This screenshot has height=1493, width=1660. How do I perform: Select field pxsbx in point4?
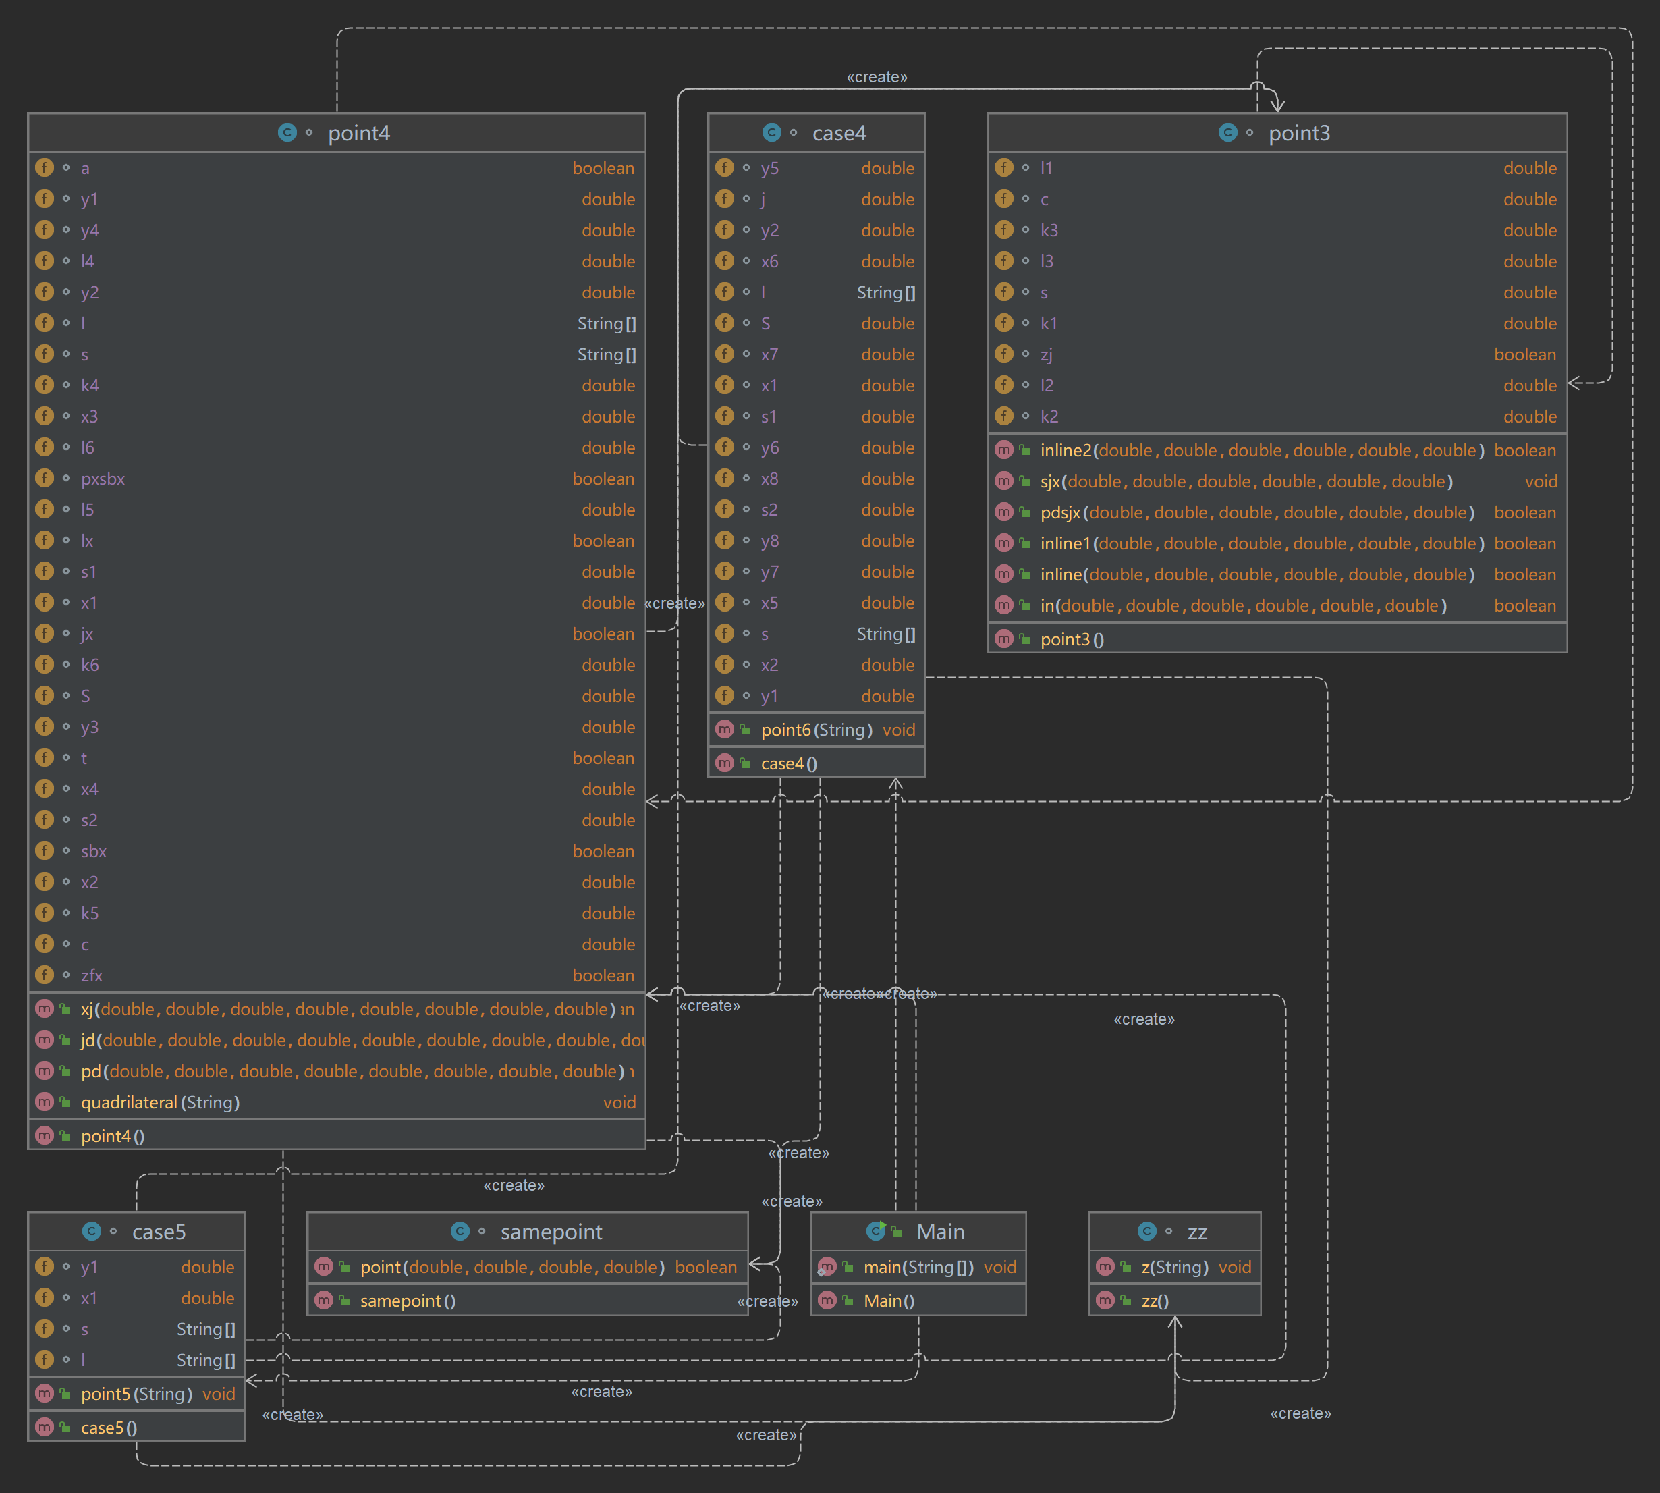336,479
